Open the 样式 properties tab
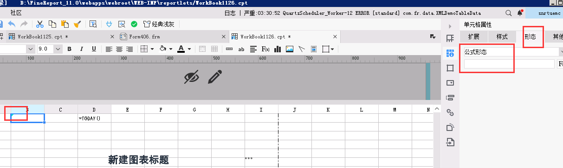The width and height of the screenshot is (563, 168). point(502,37)
